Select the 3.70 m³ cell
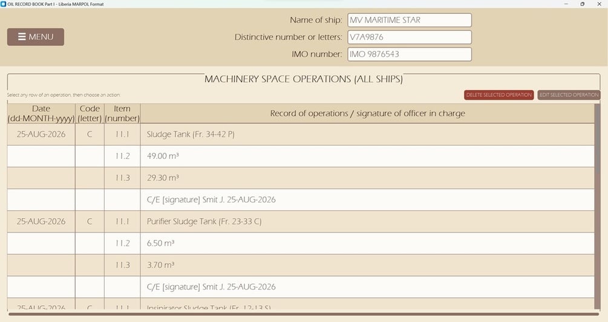The width and height of the screenshot is (608, 322). tap(367, 265)
